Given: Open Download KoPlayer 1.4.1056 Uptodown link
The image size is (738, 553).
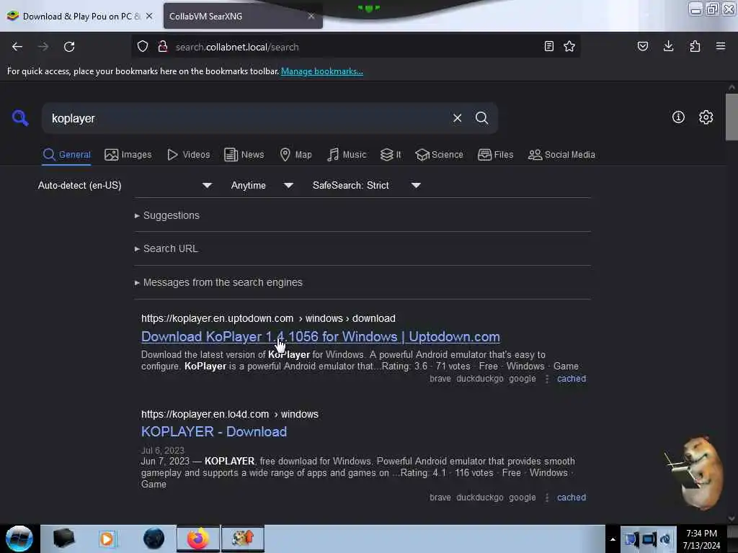Looking at the screenshot, I should coord(321,337).
